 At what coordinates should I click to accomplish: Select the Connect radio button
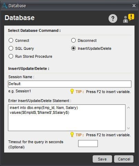(x=11, y=40)
